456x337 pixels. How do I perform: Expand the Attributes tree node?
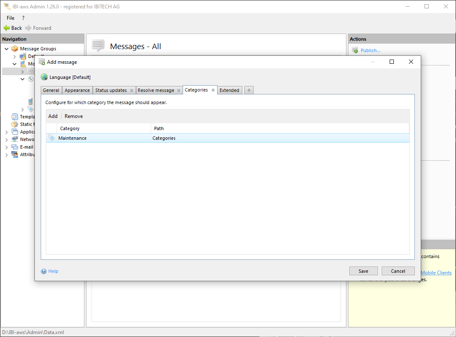pyautogui.click(x=7, y=154)
